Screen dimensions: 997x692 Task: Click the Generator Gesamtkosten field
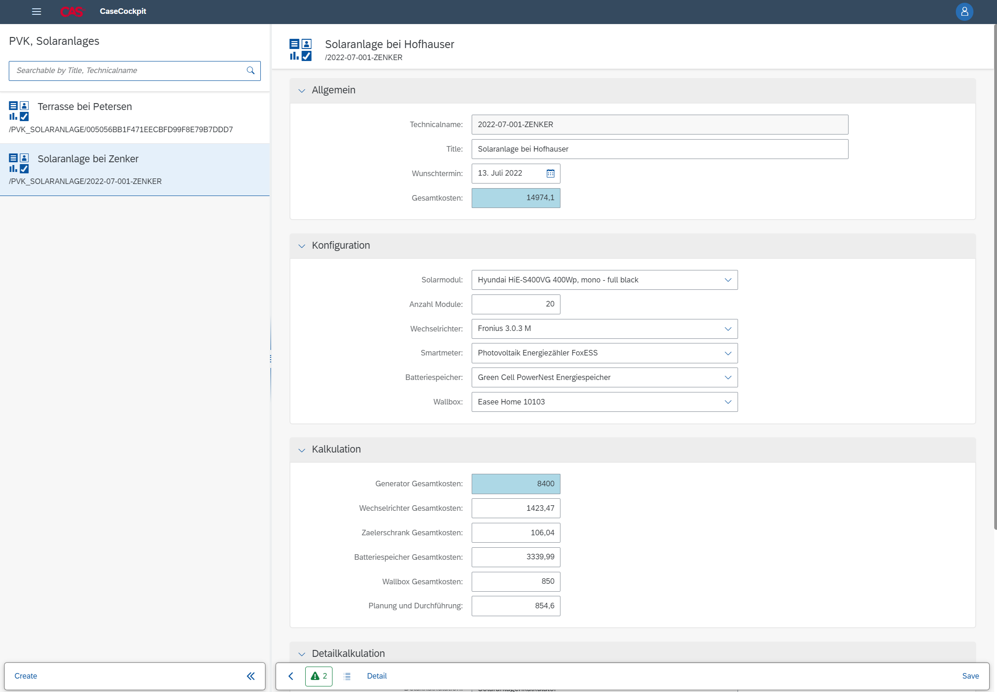516,484
